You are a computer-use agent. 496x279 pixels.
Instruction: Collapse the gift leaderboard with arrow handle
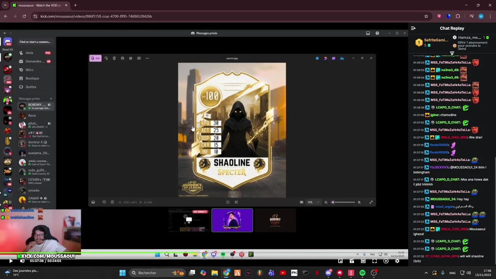coord(452,53)
